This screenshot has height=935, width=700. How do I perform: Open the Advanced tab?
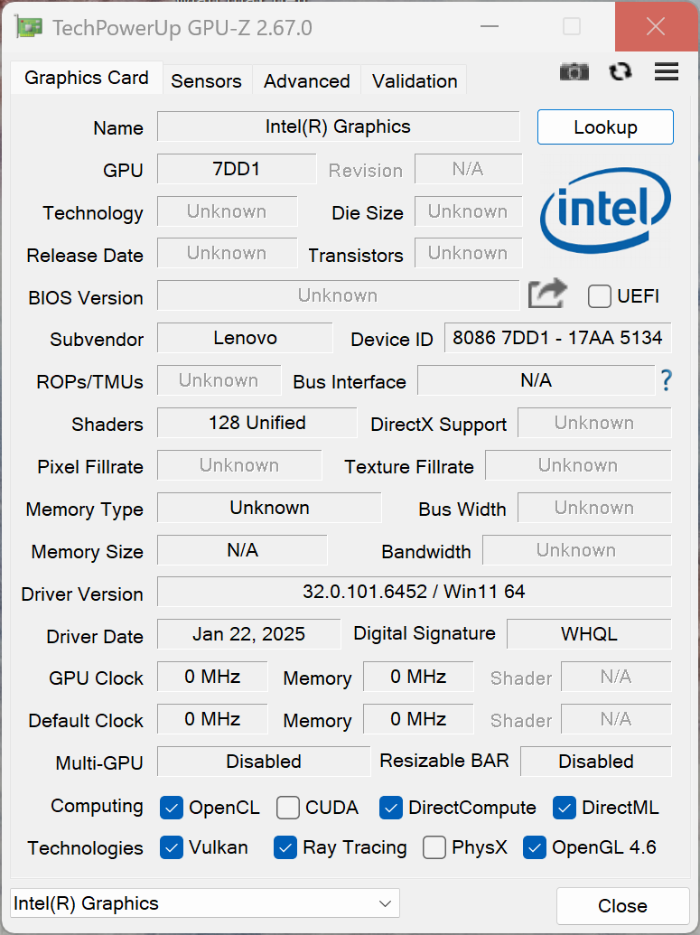click(x=306, y=80)
